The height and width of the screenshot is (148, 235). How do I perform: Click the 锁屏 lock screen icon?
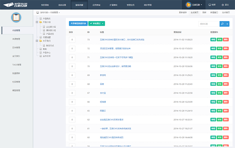[x=209, y=5]
